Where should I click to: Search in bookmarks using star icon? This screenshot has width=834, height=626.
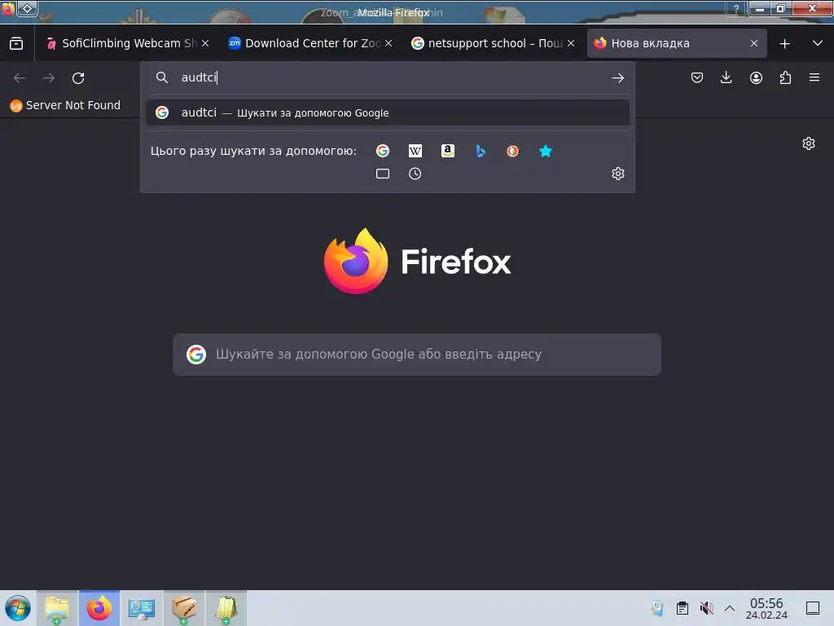click(x=546, y=151)
